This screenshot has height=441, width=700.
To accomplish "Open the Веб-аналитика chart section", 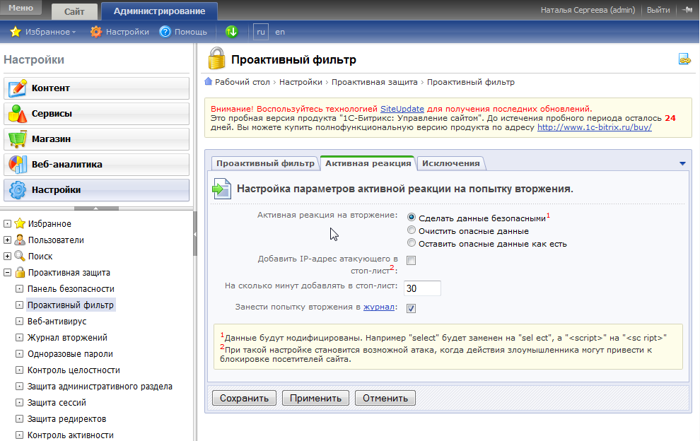I will tap(17, 165).
